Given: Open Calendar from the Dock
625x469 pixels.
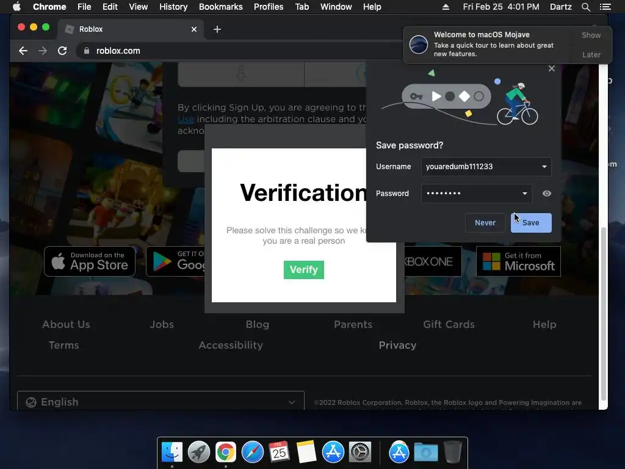Looking at the screenshot, I should 279,452.
